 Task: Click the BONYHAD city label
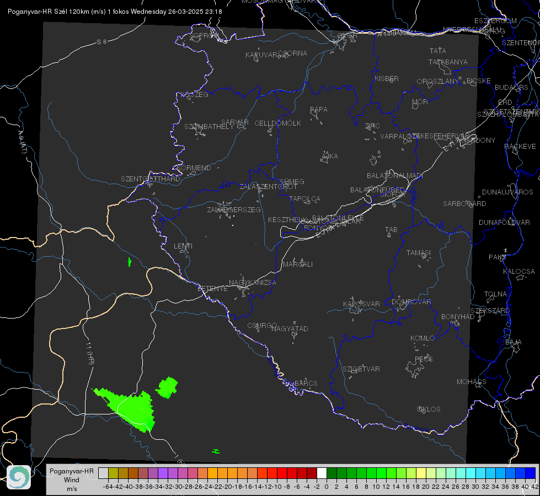click(458, 316)
